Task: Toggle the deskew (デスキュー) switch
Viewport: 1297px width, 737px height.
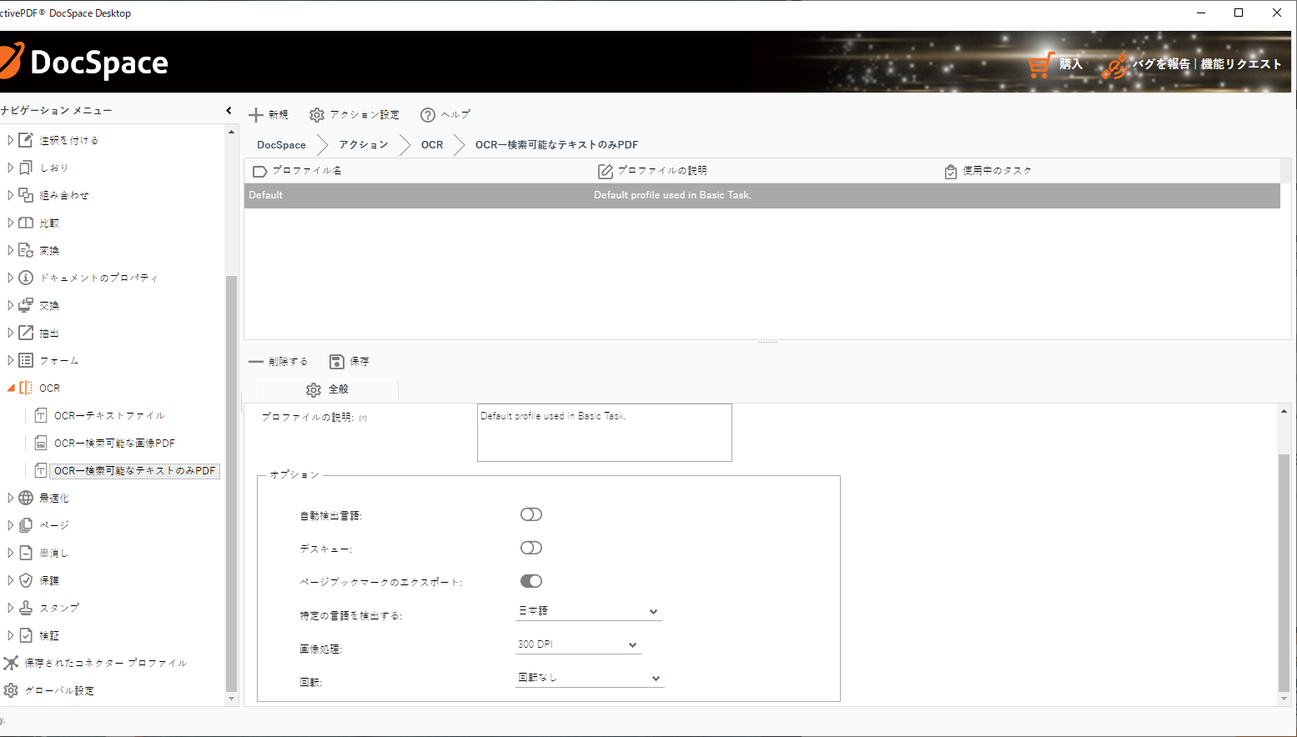Action: pos(531,548)
